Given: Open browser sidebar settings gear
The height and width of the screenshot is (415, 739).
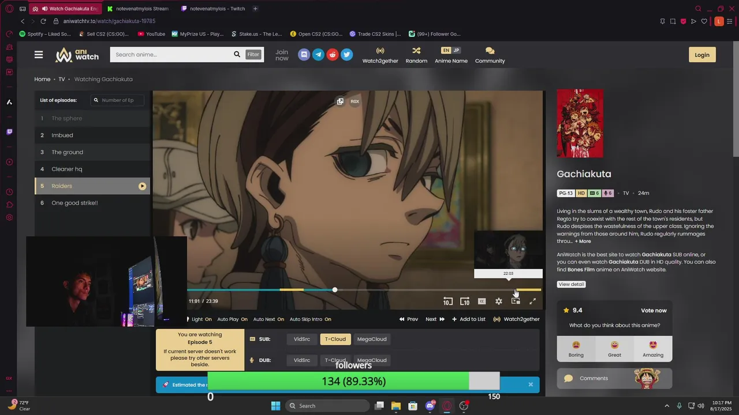Looking at the screenshot, I should tap(9, 217).
